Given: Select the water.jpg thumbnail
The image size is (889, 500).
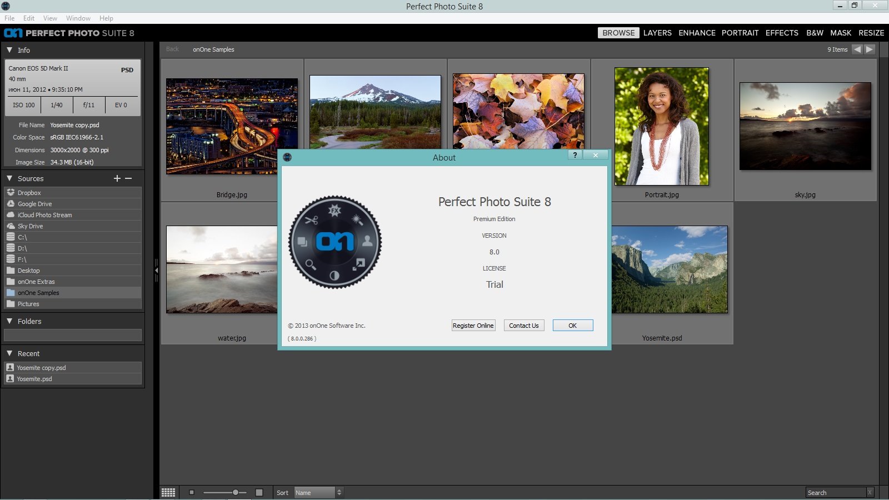Looking at the screenshot, I should [222, 269].
